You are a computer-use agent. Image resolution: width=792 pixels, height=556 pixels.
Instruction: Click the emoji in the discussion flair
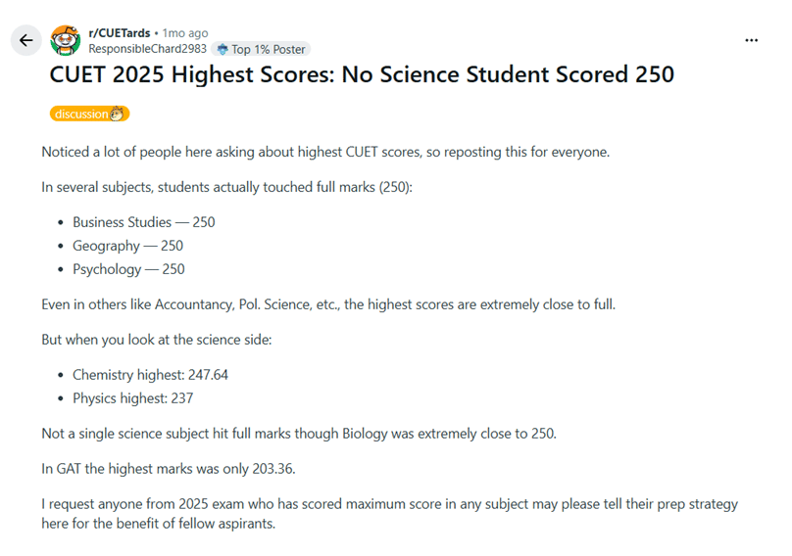click(x=117, y=114)
